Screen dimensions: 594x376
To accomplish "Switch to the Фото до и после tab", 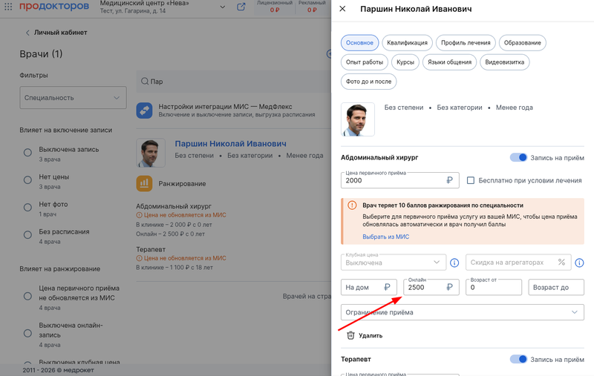I will pyautogui.click(x=368, y=82).
